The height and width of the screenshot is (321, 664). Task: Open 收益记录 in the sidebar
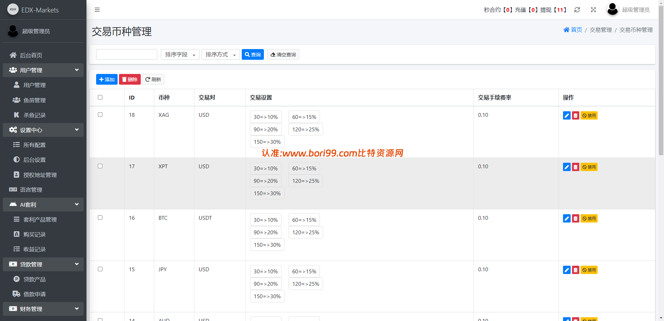[x=43, y=249]
